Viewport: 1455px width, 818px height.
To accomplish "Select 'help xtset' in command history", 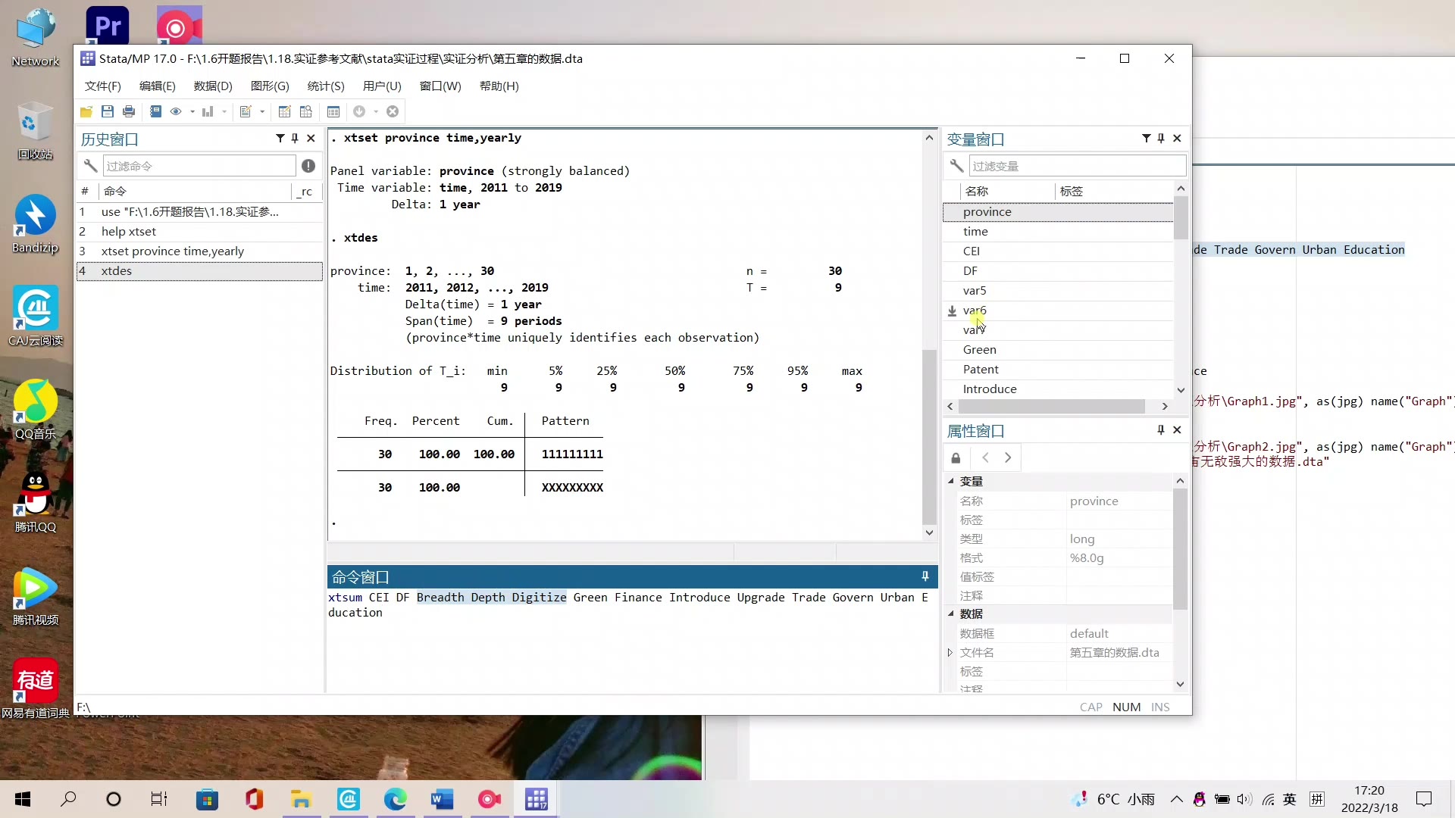I will pos(199,232).
